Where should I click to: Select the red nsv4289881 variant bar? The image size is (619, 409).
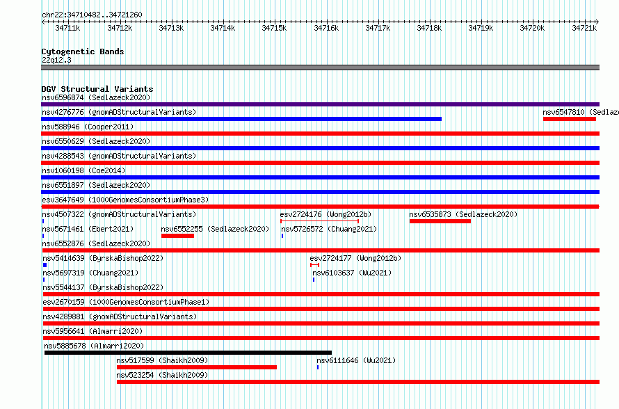tap(321, 323)
